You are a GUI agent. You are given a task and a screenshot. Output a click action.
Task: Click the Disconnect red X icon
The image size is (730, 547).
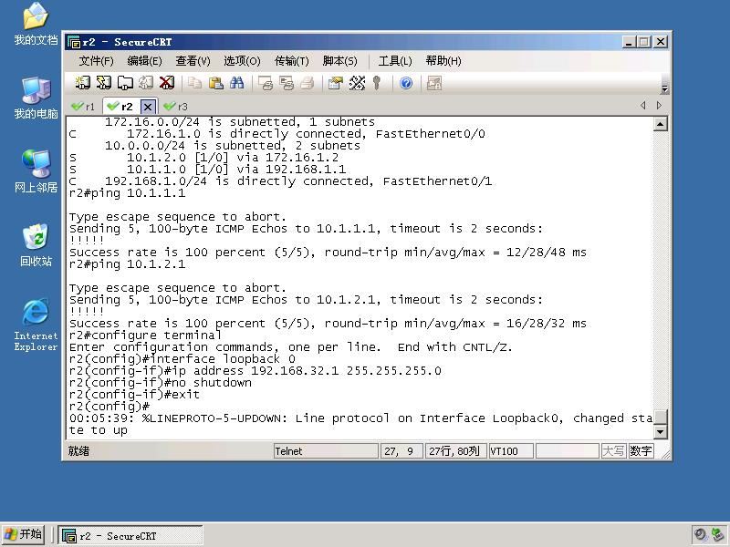pyautogui.click(x=167, y=83)
